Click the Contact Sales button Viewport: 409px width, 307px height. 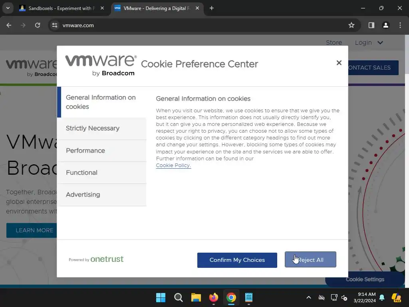(373, 68)
